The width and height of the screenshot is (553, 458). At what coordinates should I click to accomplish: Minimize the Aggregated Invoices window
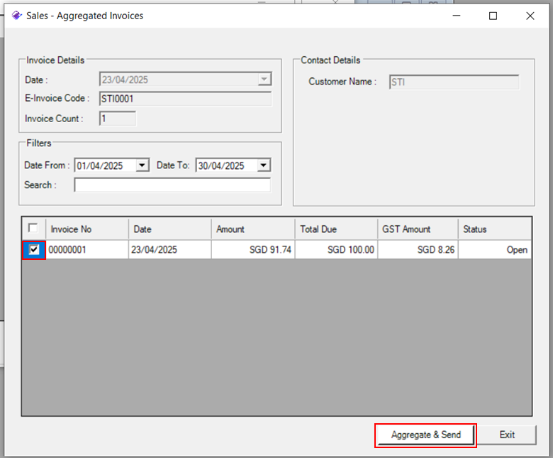click(x=457, y=16)
